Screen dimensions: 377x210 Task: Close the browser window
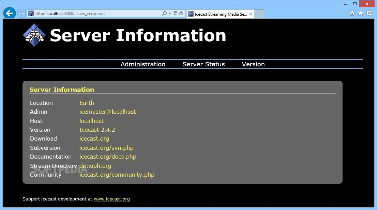click(x=367, y=4)
